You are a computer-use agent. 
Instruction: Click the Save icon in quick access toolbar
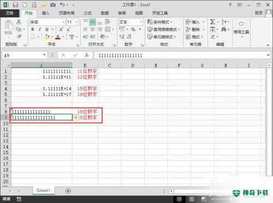click(15, 5)
